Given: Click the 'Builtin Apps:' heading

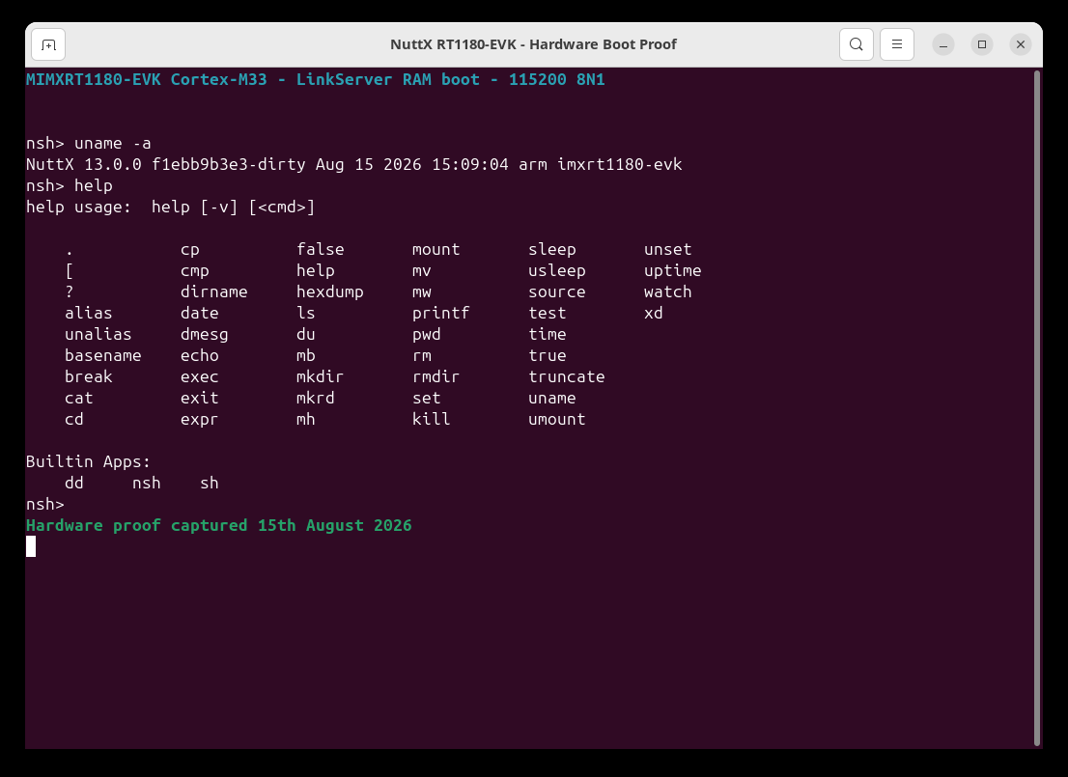Looking at the screenshot, I should coord(89,461).
